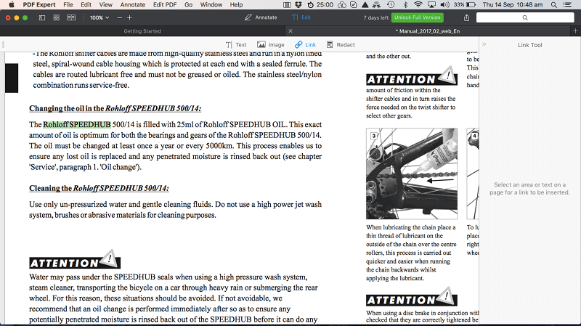Open Wi-Fi menu bar icon

click(x=418, y=5)
